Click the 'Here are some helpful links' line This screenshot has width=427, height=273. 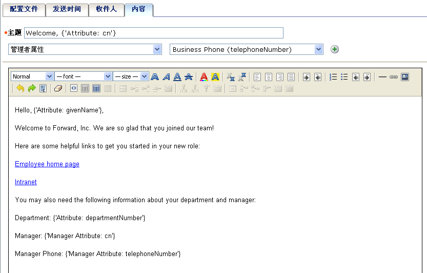click(107, 146)
